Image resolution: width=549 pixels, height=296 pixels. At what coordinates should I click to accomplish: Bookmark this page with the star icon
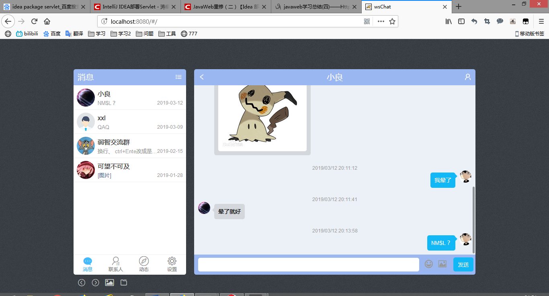(x=392, y=21)
